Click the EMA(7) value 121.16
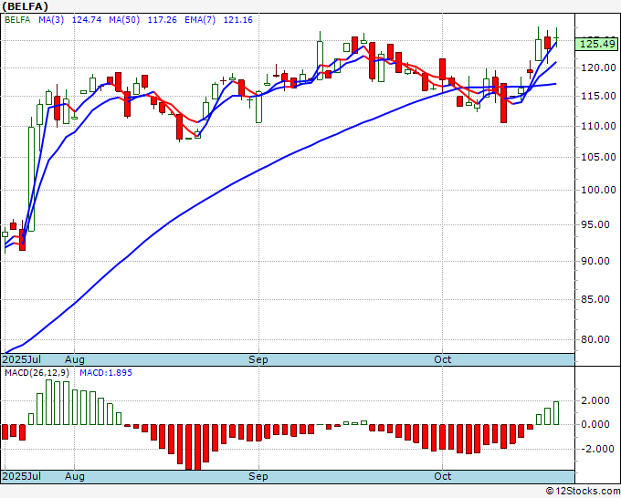Image resolution: width=621 pixels, height=498 pixels. 237,20
